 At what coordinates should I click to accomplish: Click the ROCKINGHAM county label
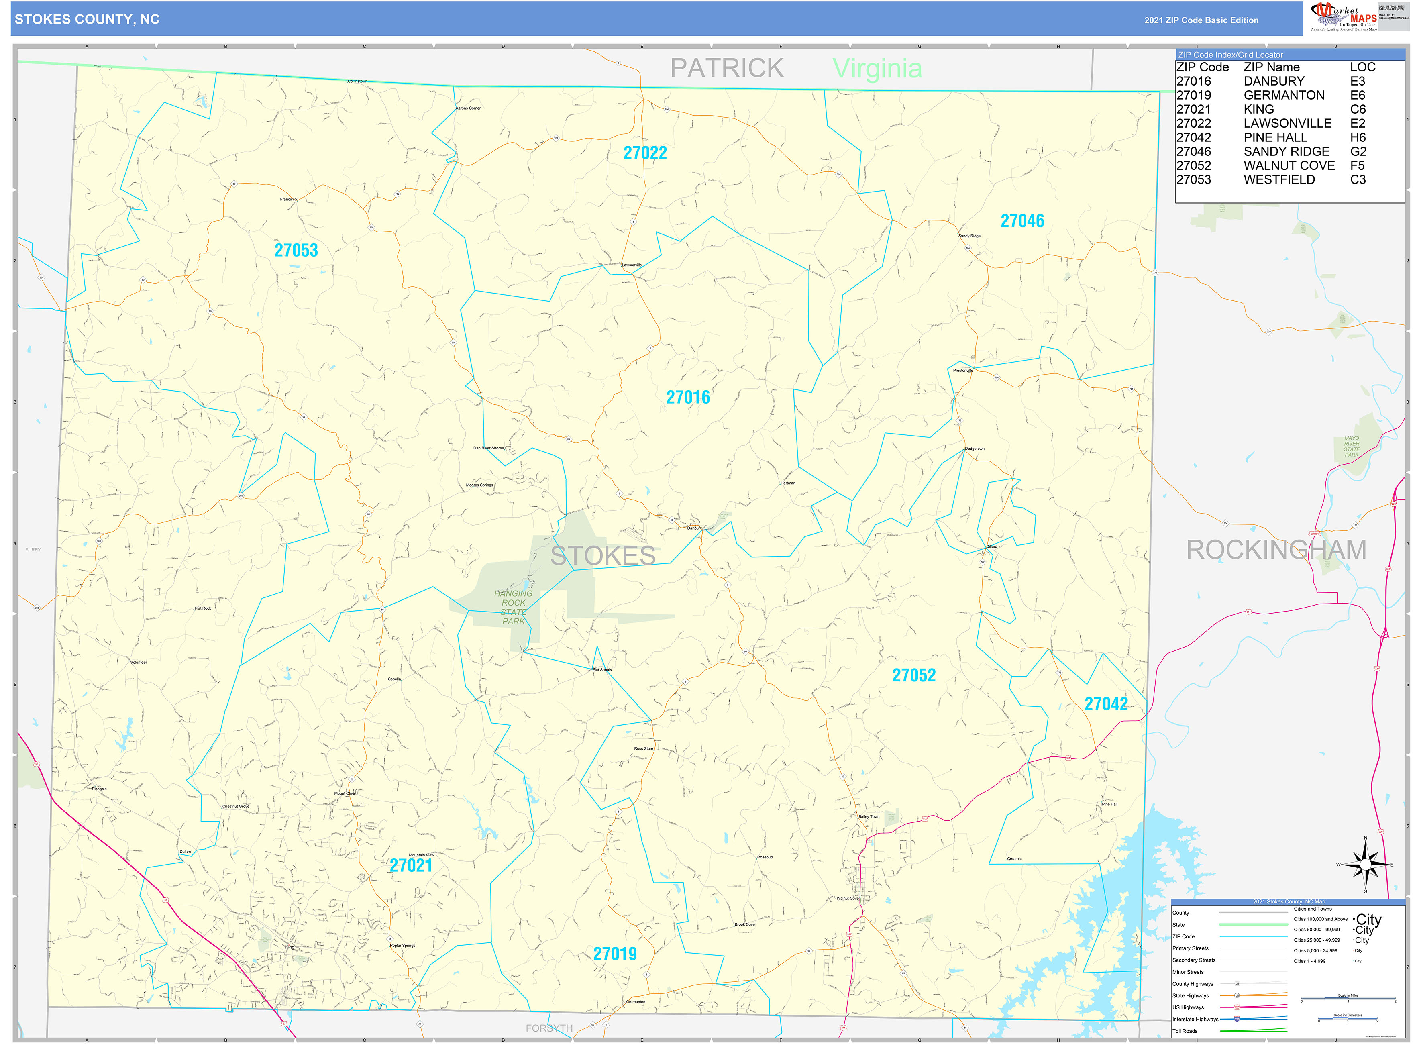coord(1275,550)
